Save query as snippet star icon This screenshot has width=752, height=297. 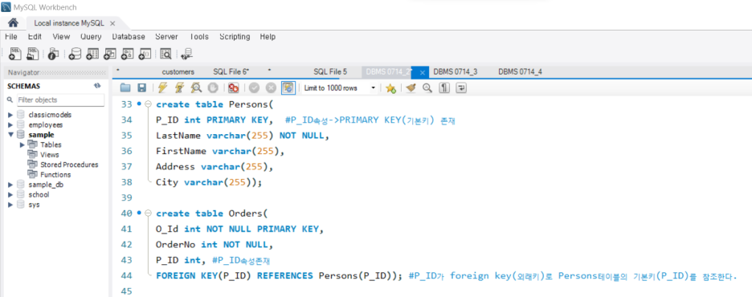click(x=390, y=87)
